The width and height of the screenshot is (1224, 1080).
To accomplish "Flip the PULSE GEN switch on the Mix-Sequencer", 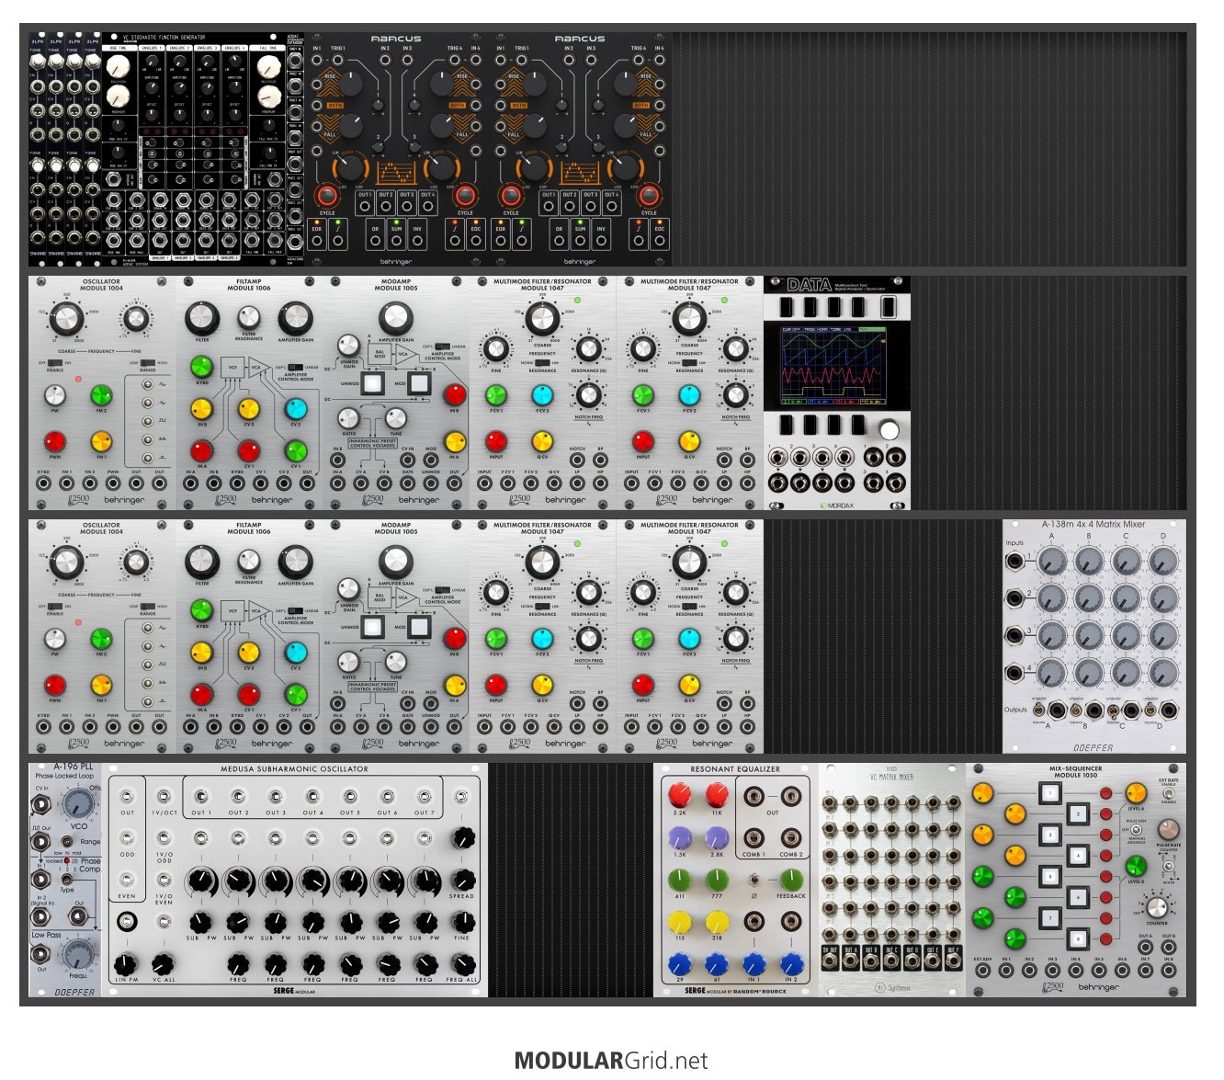I will 1136,828.
